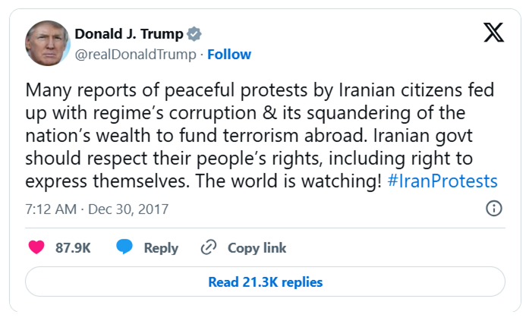
Task: Click the blue reply speech bubble icon
Action: click(124, 247)
